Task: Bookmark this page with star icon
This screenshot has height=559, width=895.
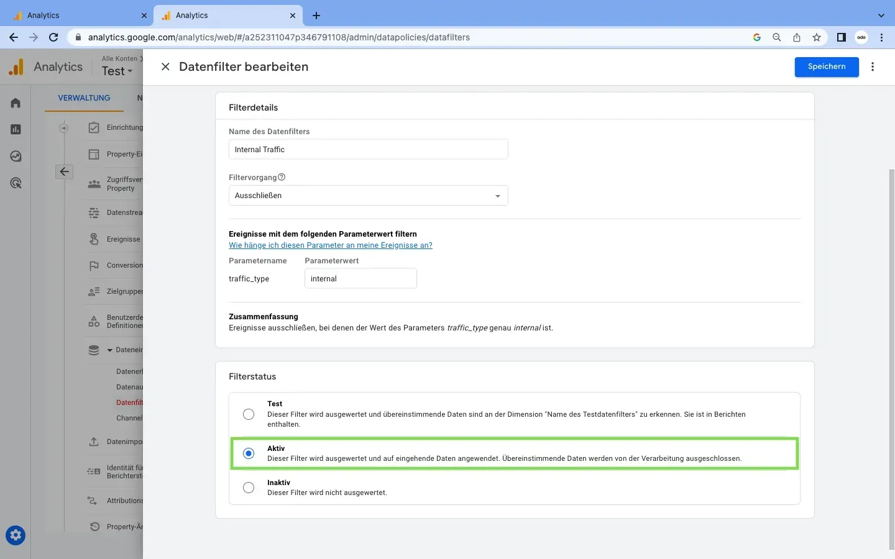Action: tap(817, 37)
